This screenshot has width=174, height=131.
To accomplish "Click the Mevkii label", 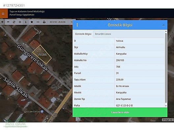I will (x=77, y=93).
